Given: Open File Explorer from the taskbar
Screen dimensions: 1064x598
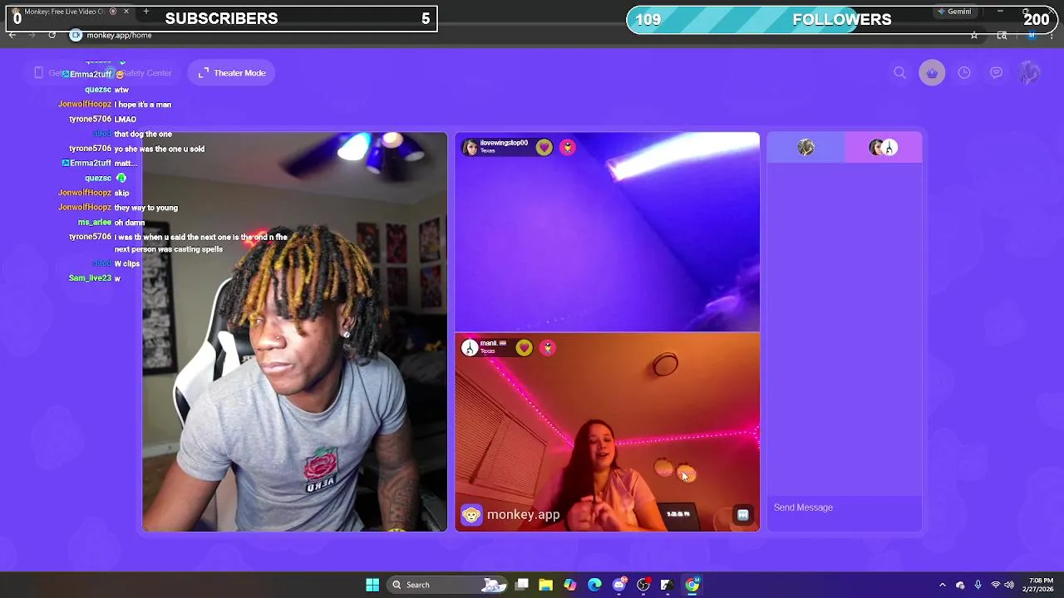Looking at the screenshot, I should [x=545, y=585].
